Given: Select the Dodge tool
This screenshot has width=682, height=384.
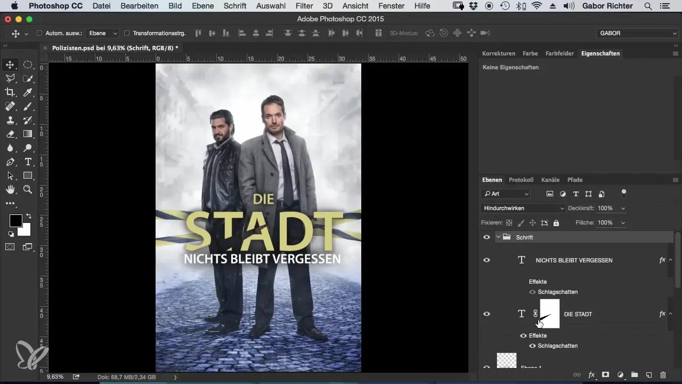Looking at the screenshot, I should pos(28,148).
